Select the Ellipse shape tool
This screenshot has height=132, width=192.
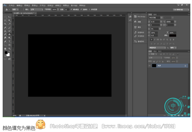tap(9, 45)
